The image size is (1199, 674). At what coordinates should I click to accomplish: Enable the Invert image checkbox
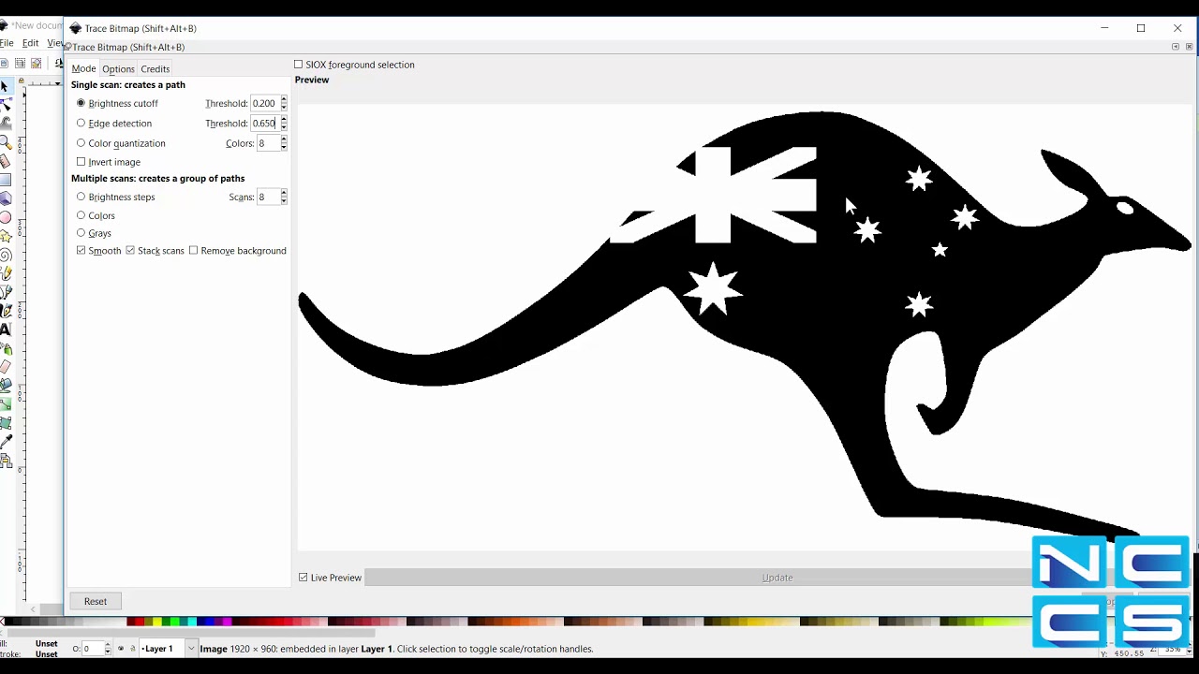click(81, 162)
